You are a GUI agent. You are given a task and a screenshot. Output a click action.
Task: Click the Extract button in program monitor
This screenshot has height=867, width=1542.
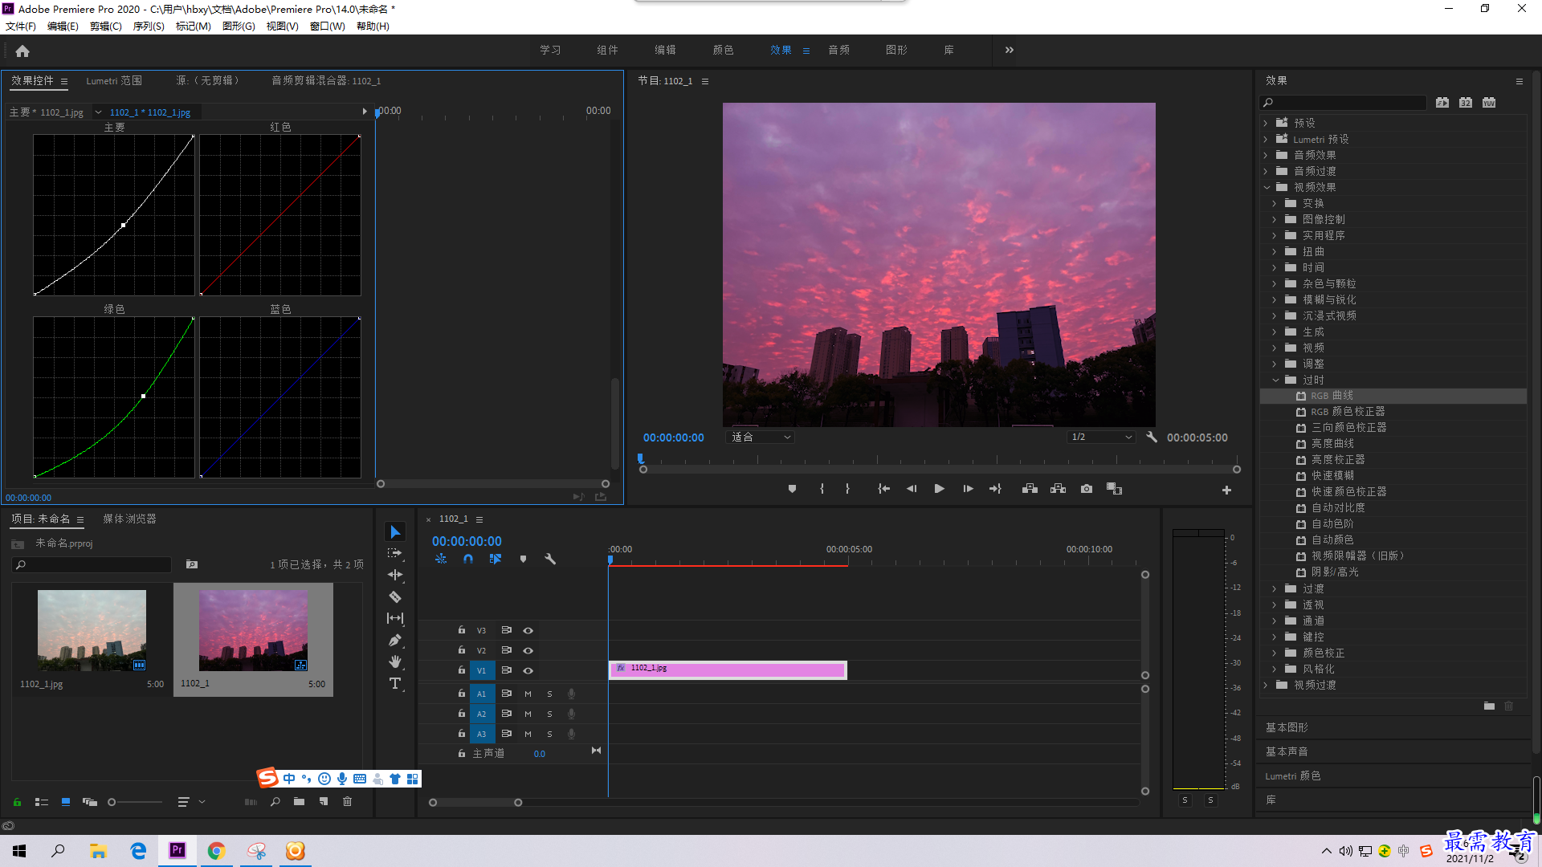click(1059, 489)
